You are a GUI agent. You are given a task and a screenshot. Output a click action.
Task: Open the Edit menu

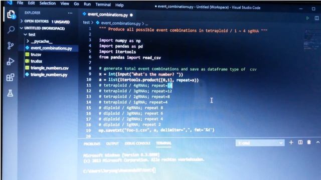pos(31,3)
